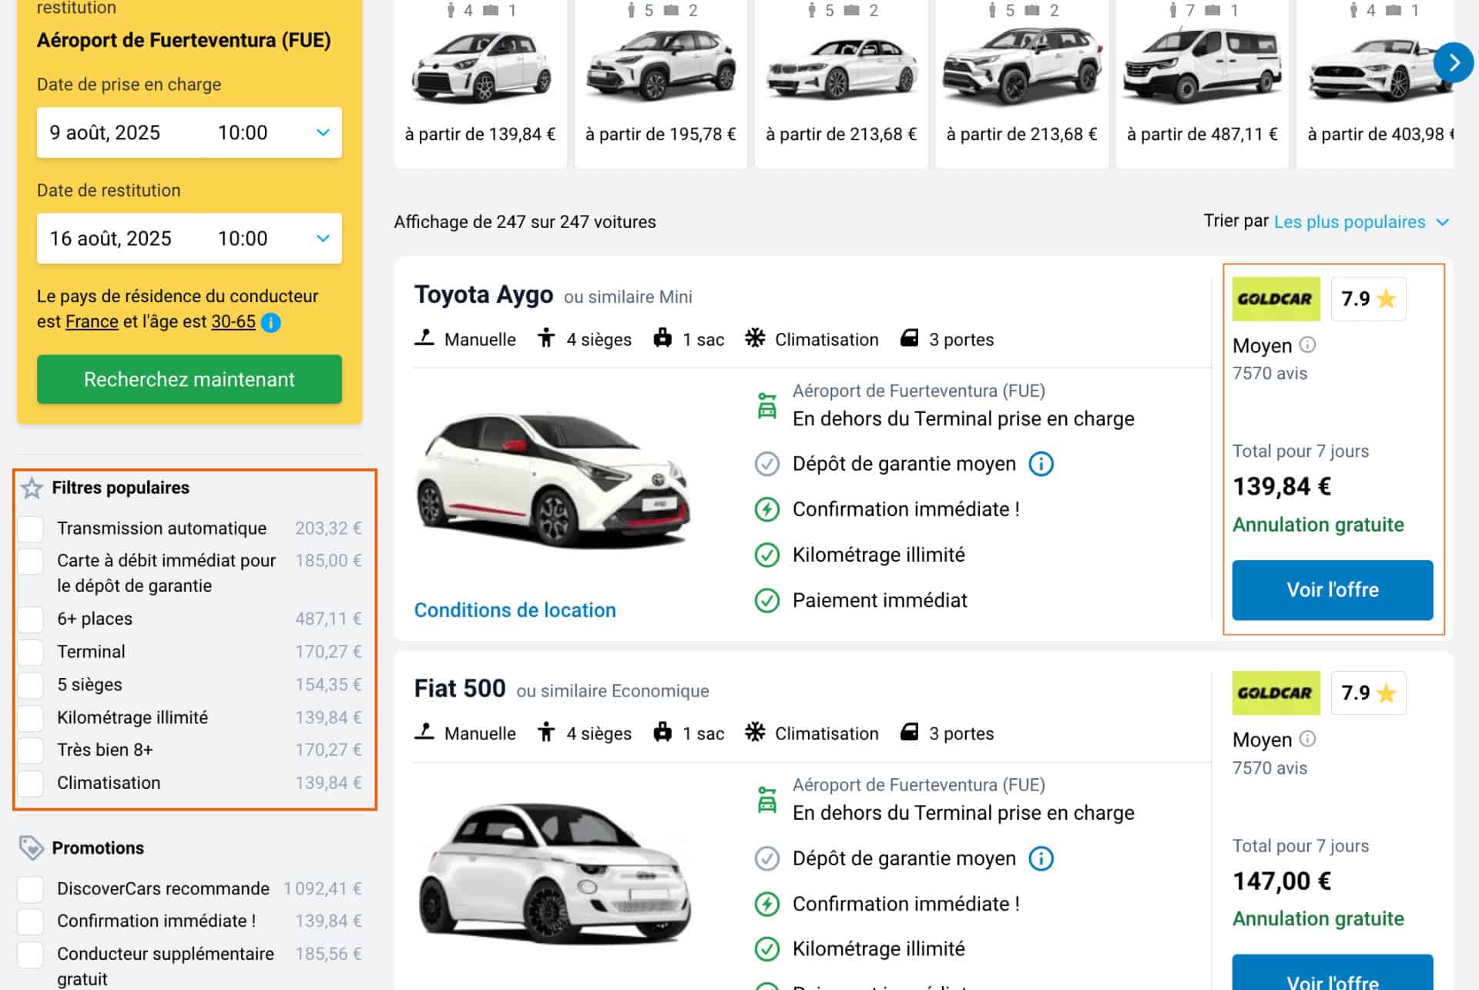Click Confirmation immédiate bolt icon for Fiat 500
The width and height of the screenshot is (1479, 990).
click(766, 904)
